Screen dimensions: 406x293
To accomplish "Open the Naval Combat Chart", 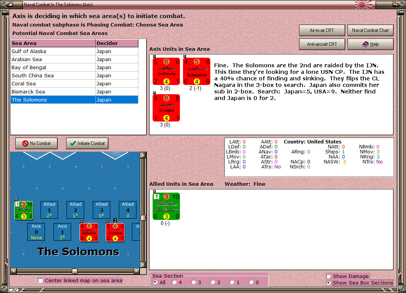I will click(370, 30).
